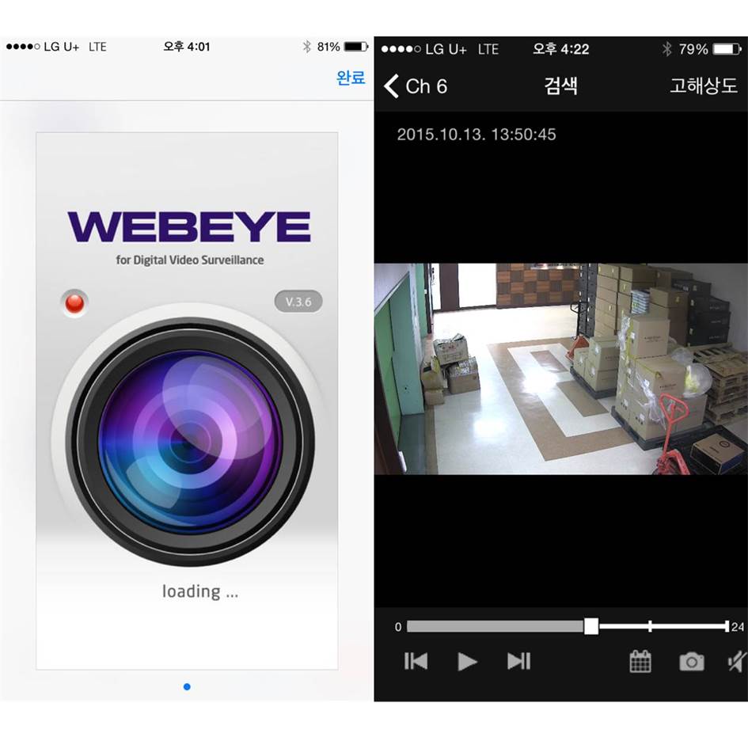This screenshot has width=748, height=741.
Task: Click the red record indicator light
Action: (74, 303)
